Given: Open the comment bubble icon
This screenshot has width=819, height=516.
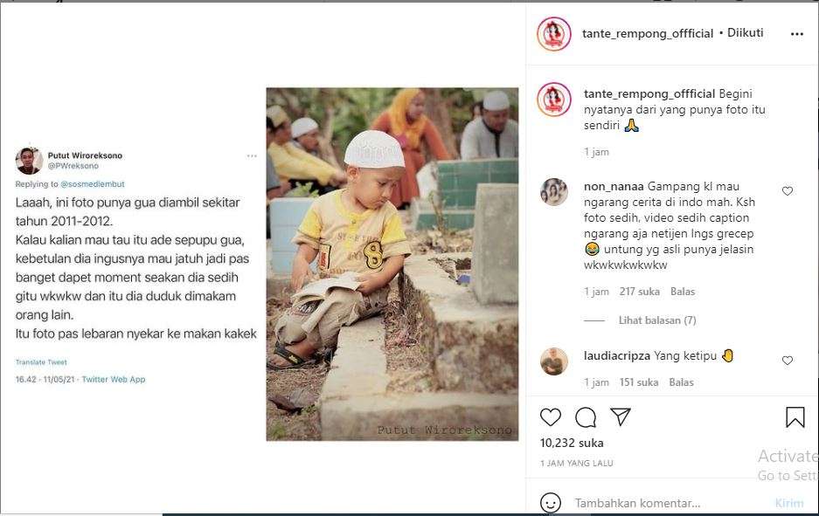Looking at the screenshot, I should tap(586, 417).
